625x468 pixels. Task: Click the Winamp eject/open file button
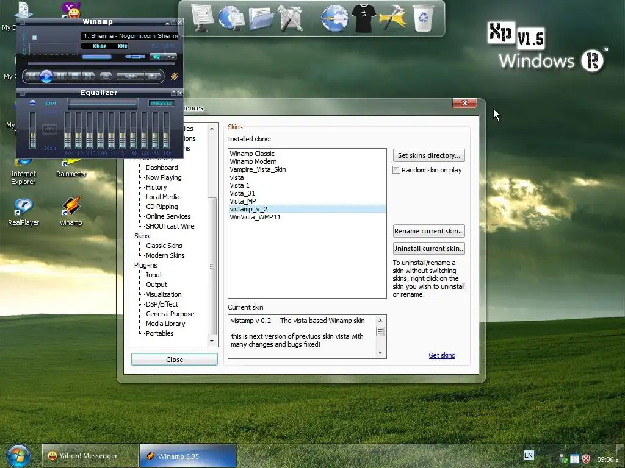(x=106, y=76)
